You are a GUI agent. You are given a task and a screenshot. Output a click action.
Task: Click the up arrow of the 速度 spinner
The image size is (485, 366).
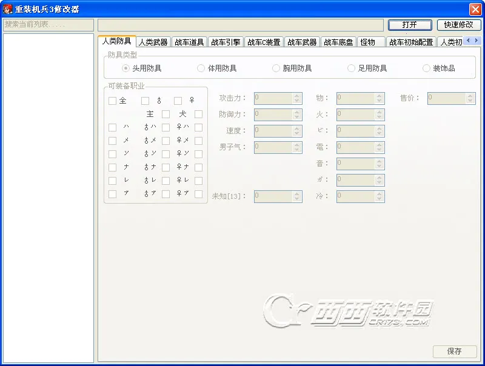[296, 128]
